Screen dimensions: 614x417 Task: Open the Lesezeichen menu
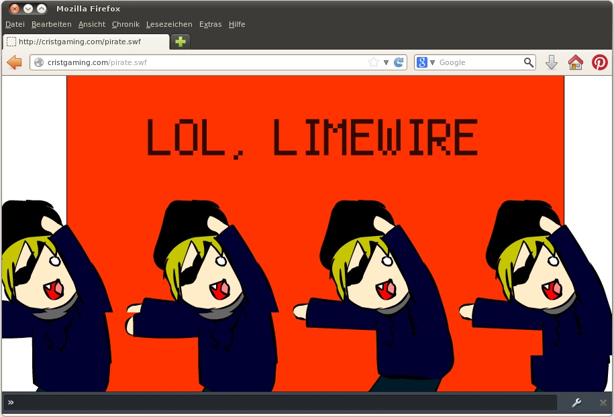pyautogui.click(x=169, y=24)
